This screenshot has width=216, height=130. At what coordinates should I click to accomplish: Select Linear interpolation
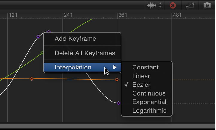coord(141,76)
